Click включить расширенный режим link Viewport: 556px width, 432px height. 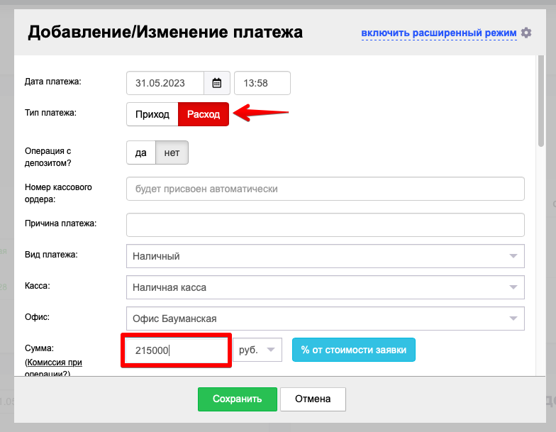tap(438, 33)
